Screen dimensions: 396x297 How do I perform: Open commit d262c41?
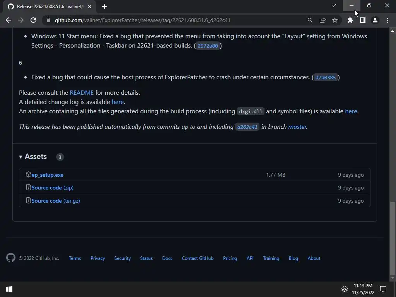[247, 127]
